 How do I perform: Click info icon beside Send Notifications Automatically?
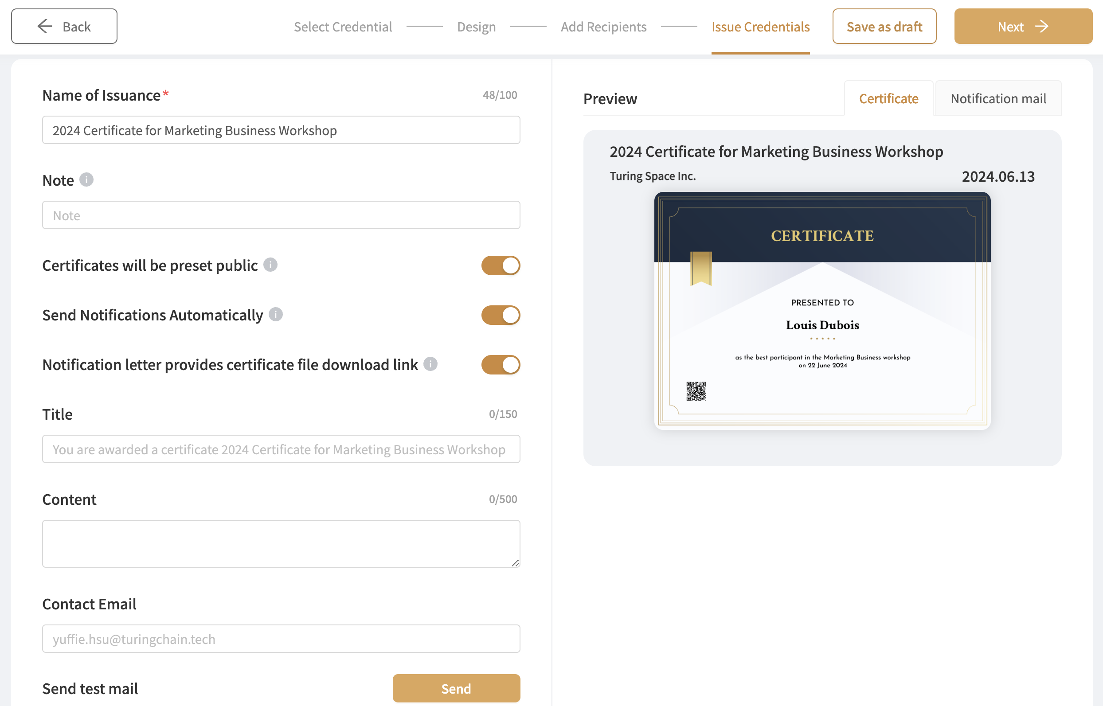pyautogui.click(x=275, y=314)
